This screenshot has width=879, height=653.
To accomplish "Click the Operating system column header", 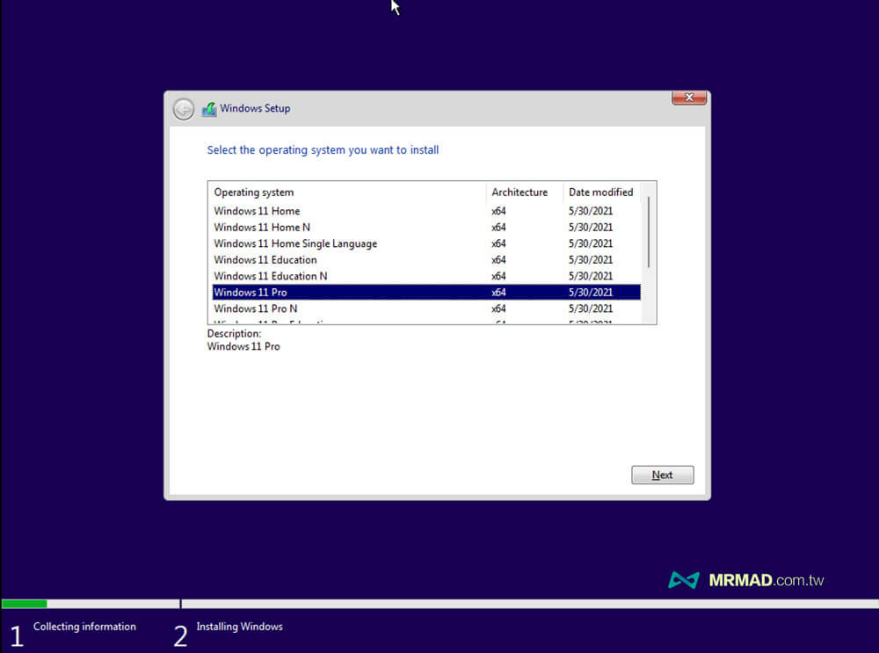I will point(347,192).
